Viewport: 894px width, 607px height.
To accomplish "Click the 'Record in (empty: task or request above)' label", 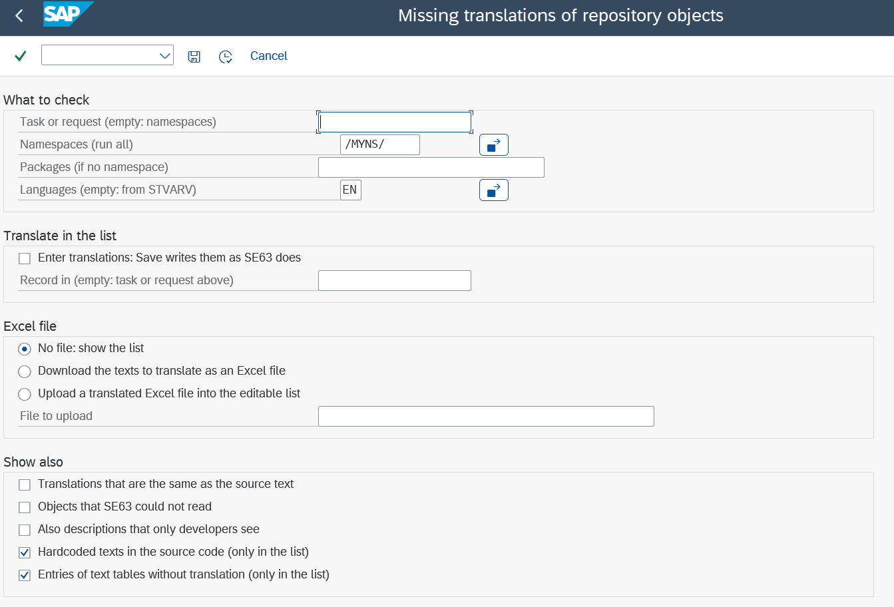I will 126,280.
